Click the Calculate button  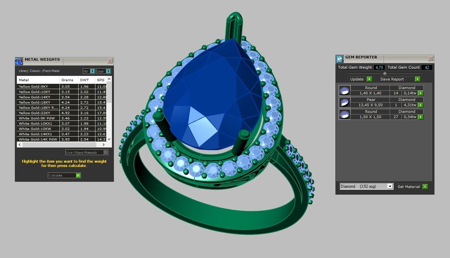[x=64, y=175]
